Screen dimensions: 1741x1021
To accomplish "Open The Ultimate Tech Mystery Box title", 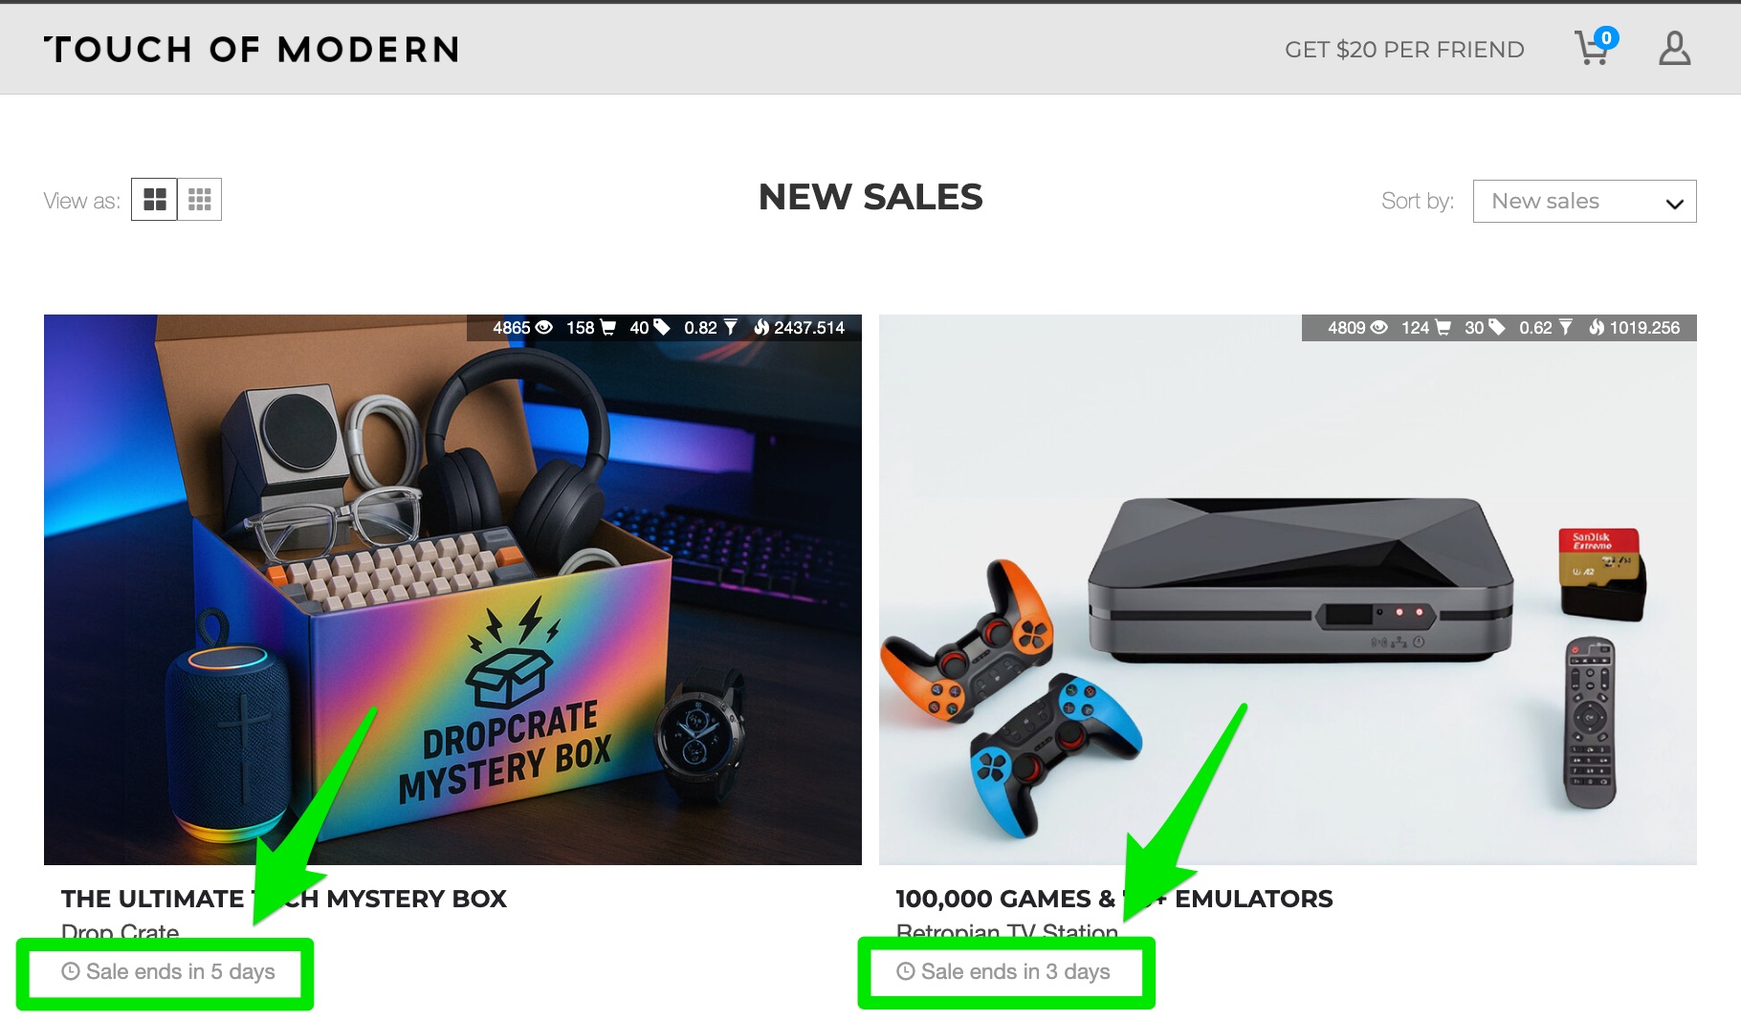I will pyautogui.click(x=284, y=899).
